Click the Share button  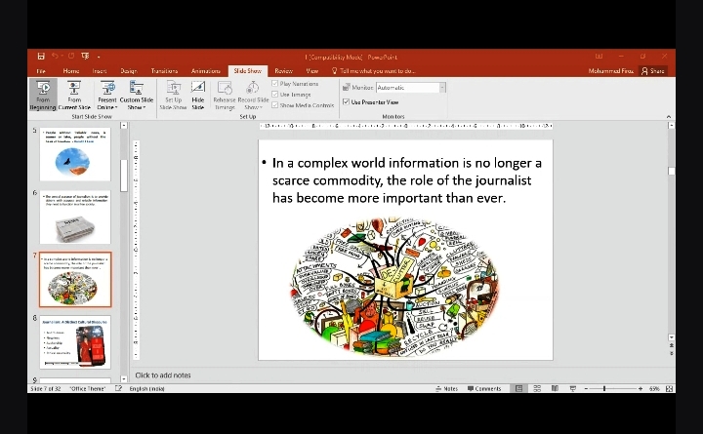click(x=652, y=71)
